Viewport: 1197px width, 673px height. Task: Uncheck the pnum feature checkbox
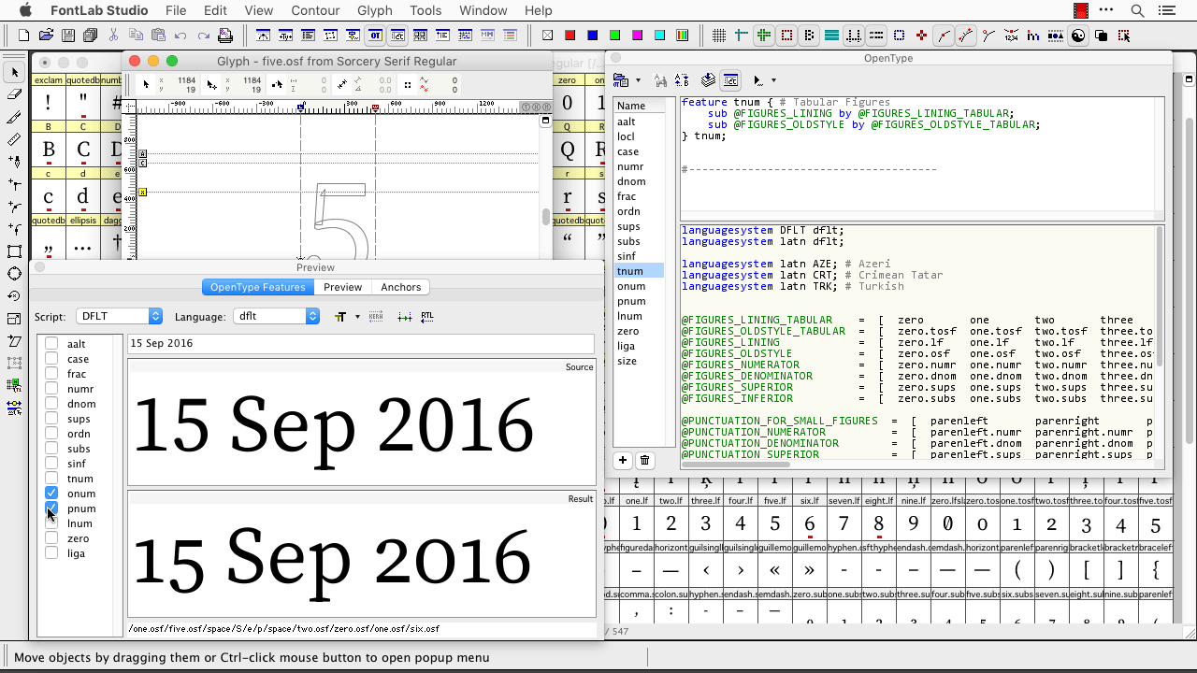click(51, 508)
